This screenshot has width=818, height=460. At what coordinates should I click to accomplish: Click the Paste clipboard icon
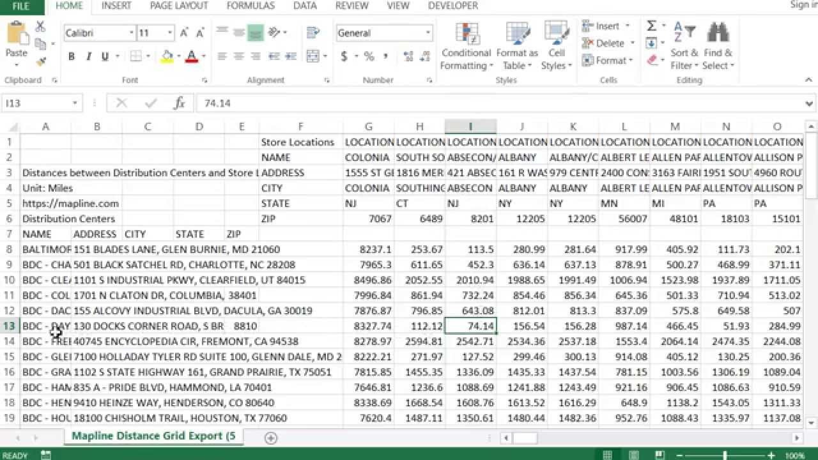tap(17, 33)
